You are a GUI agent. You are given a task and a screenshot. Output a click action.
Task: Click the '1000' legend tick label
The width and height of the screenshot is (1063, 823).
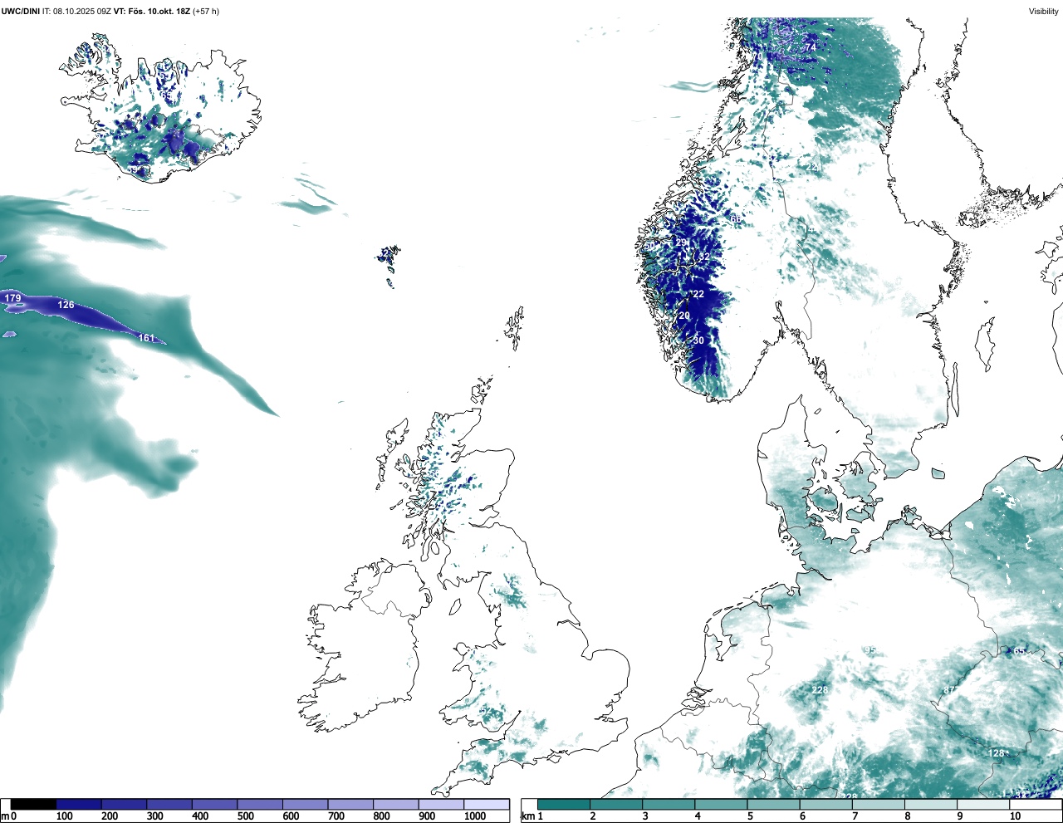[x=475, y=816]
